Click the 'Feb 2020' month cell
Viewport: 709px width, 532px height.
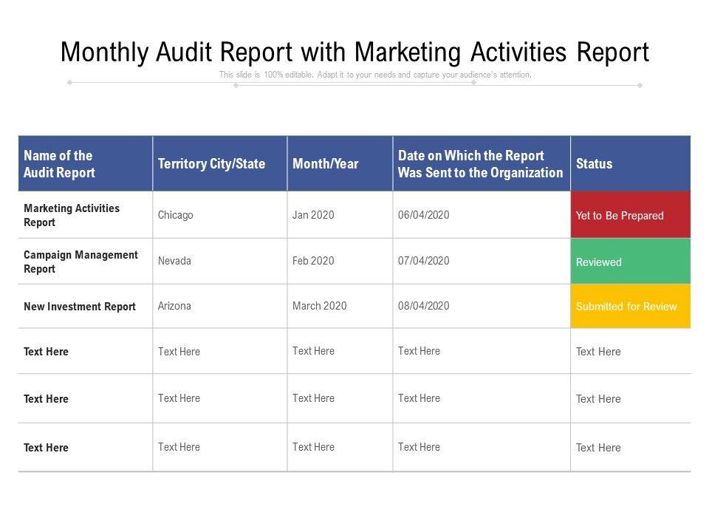[x=340, y=262]
